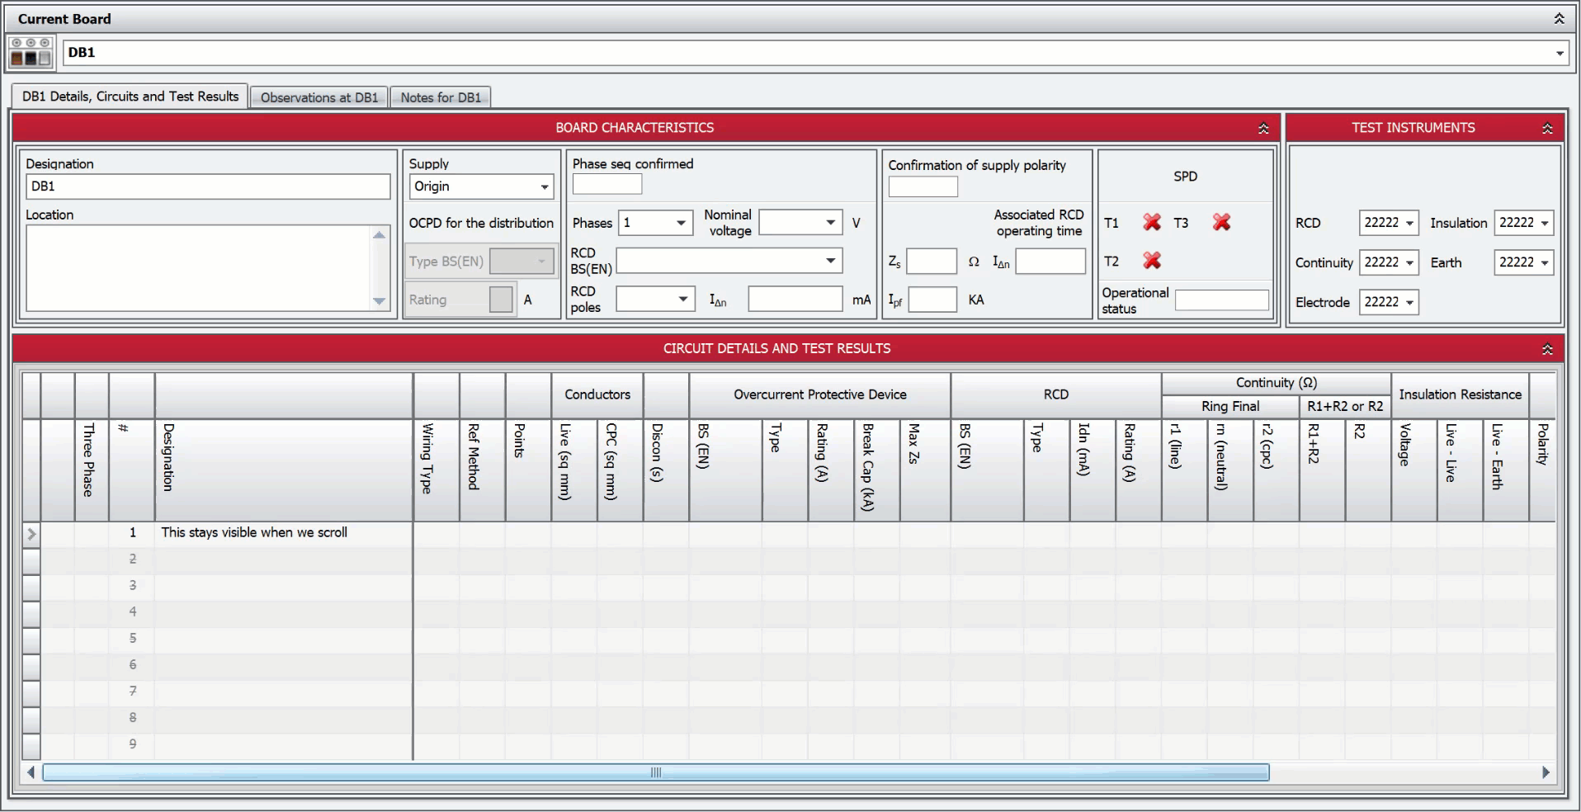The image size is (1581, 812).
Task: Click the Idn (mA) column header
Action: [x=1093, y=470]
